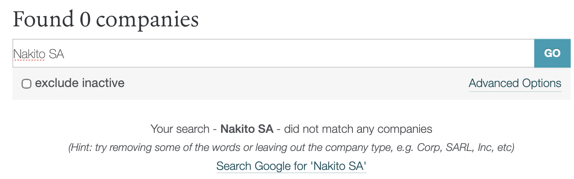Click the 'exclude inactive' label text

80,83
